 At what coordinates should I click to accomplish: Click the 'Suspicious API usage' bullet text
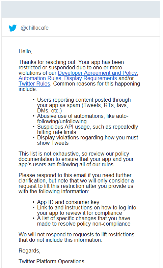point(87,129)
